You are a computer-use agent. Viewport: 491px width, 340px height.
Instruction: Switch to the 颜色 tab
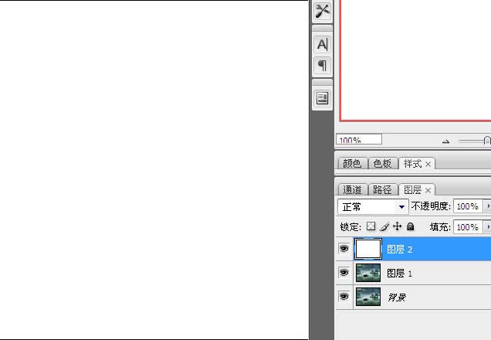(x=352, y=164)
